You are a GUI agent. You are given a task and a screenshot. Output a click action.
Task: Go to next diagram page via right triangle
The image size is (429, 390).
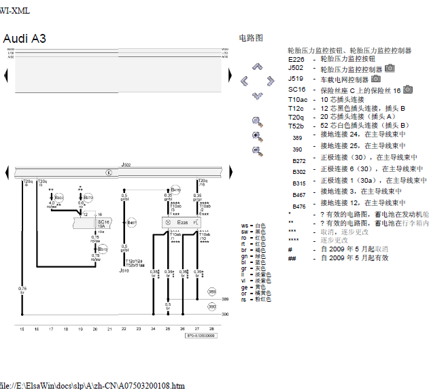point(230,173)
